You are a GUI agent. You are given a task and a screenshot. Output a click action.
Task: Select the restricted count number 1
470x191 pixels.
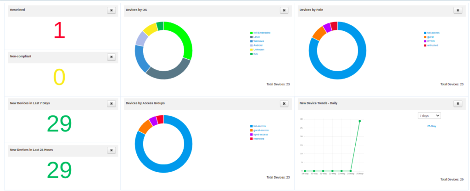(59, 32)
